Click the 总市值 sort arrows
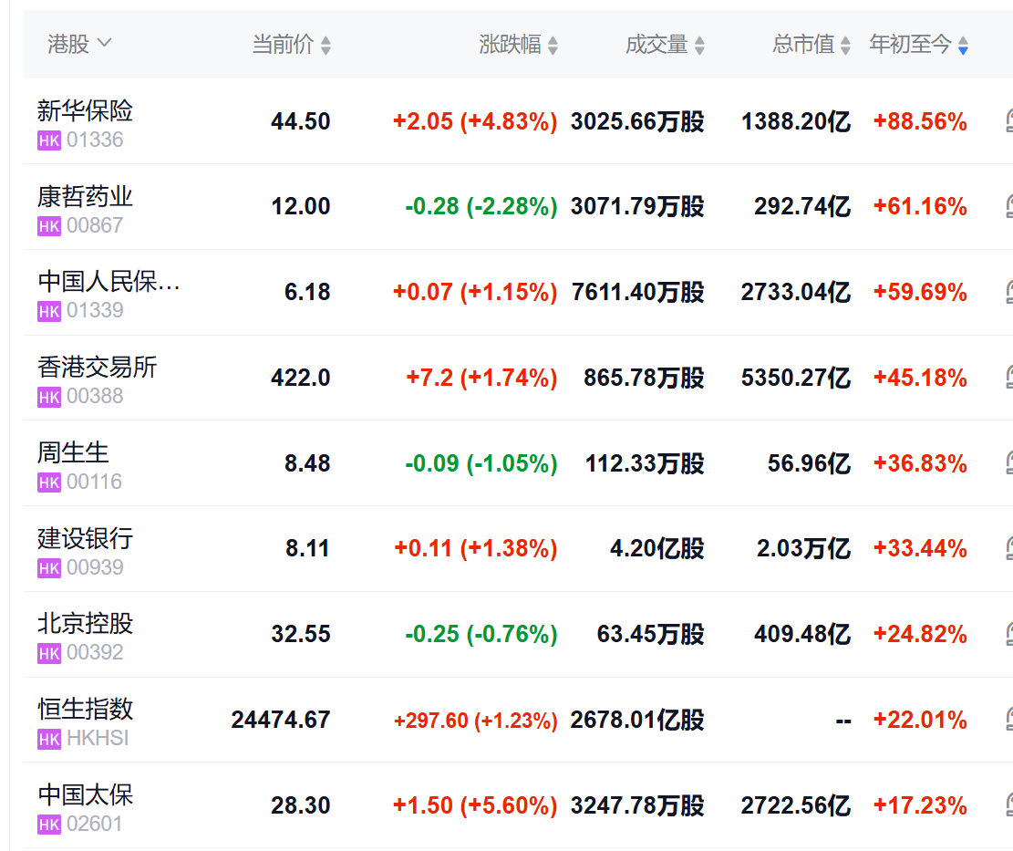 [845, 45]
